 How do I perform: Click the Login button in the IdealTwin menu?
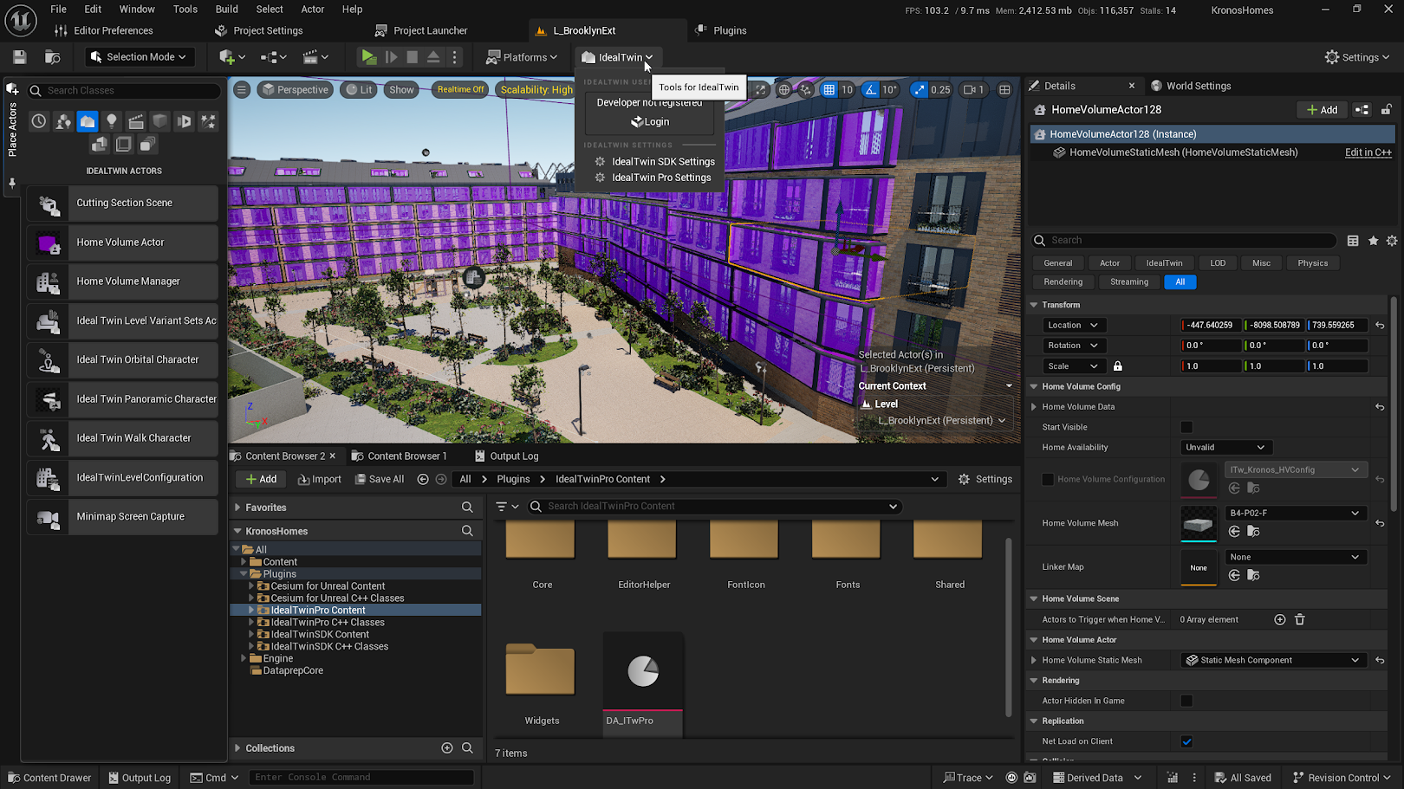point(649,122)
